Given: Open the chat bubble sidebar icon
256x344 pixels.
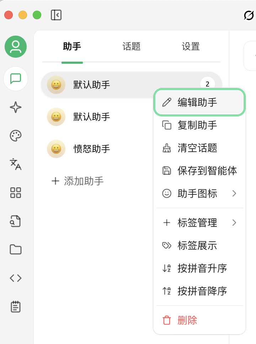Looking at the screenshot, I should tap(16, 79).
